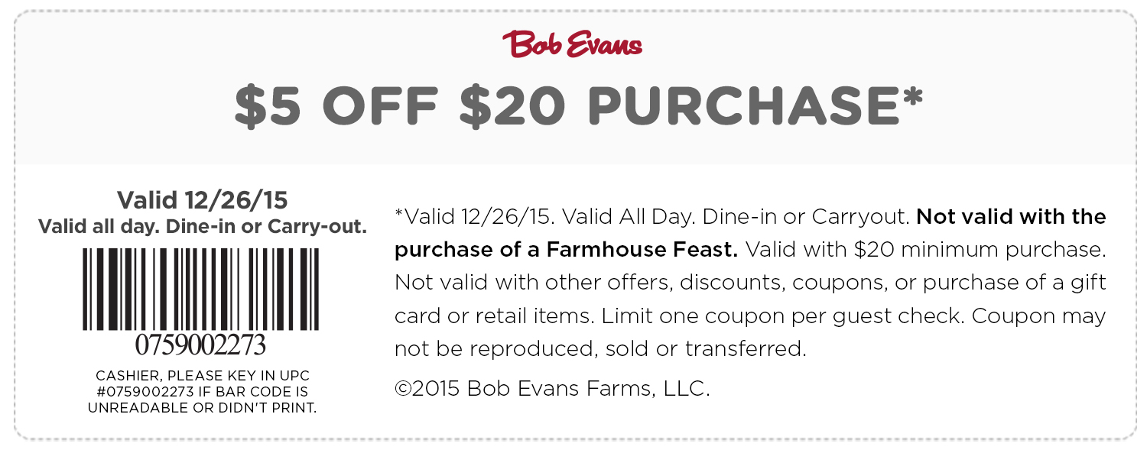Click the '©2015 Bob Evans Farms, LLC.' copyright
This screenshot has width=1147, height=453.
coord(553,389)
